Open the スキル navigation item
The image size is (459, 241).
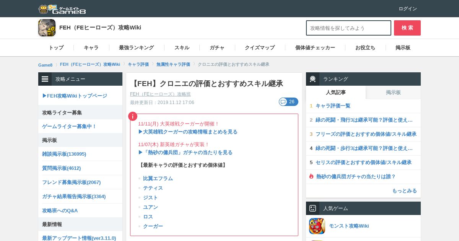click(x=182, y=48)
